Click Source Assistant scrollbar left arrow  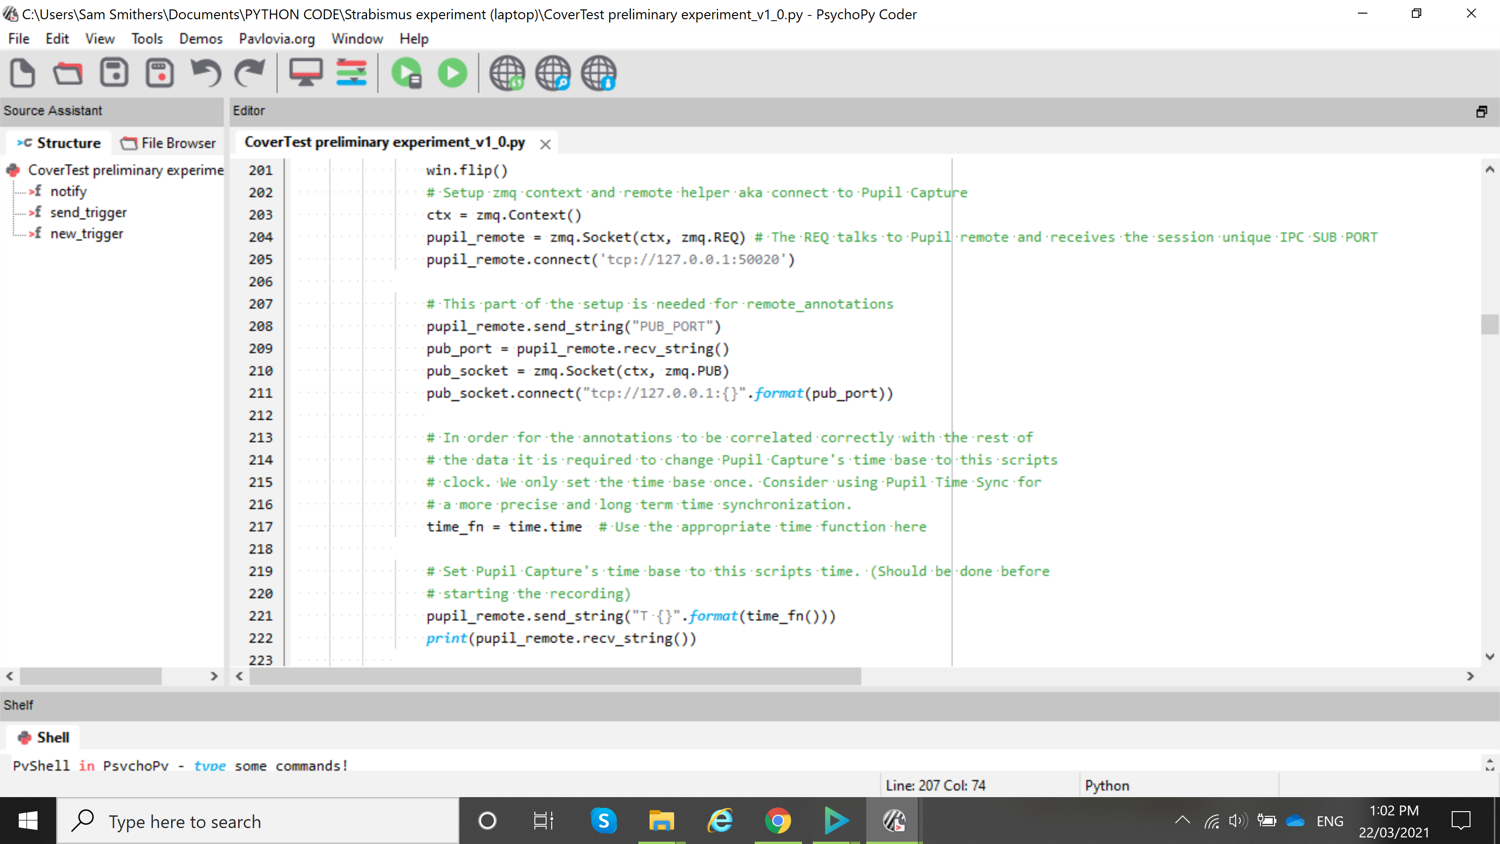(x=10, y=676)
